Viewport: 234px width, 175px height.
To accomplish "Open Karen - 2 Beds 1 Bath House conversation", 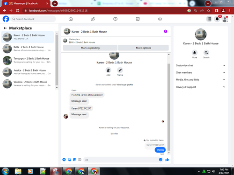I will pos(28,37).
